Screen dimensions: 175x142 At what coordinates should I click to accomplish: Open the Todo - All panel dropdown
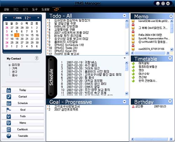pyautogui.click(x=125, y=16)
